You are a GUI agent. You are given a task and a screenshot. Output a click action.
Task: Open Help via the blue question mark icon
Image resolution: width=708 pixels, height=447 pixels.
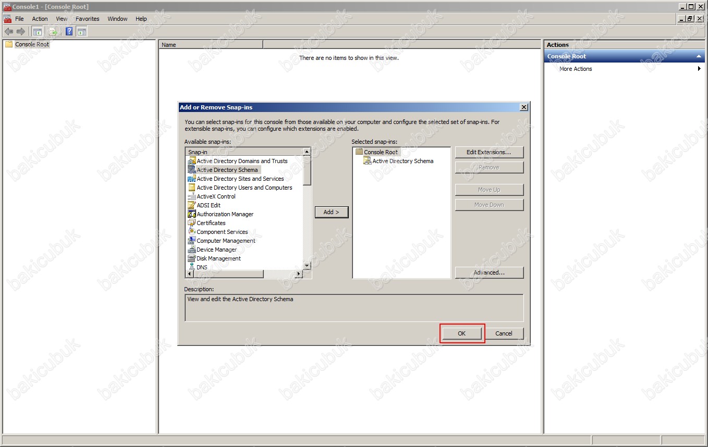(69, 31)
